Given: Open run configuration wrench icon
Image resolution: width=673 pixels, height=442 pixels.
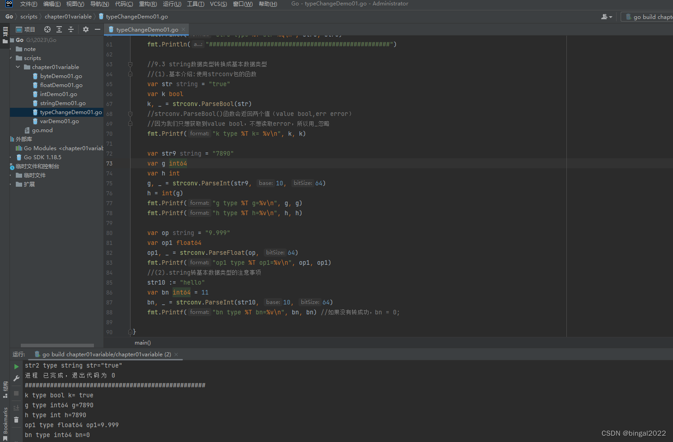Looking at the screenshot, I should click(16, 378).
